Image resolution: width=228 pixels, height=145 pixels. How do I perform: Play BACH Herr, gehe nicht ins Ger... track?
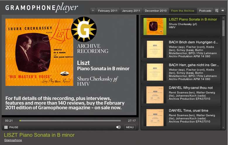click(x=181, y=72)
